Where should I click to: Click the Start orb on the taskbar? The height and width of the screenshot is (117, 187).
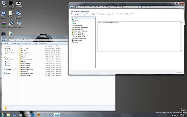pos(3,115)
